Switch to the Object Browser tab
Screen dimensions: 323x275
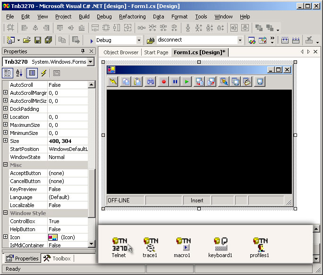pos(121,52)
